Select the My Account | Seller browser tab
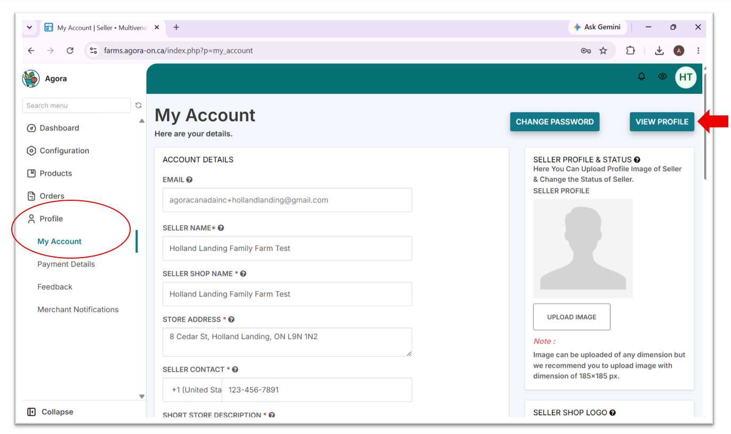Screen dimensions: 731x434 [101, 28]
